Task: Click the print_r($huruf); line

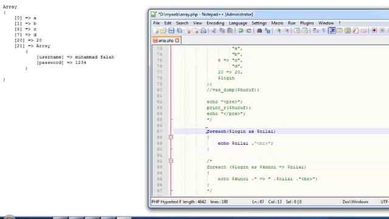Action: (229, 108)
